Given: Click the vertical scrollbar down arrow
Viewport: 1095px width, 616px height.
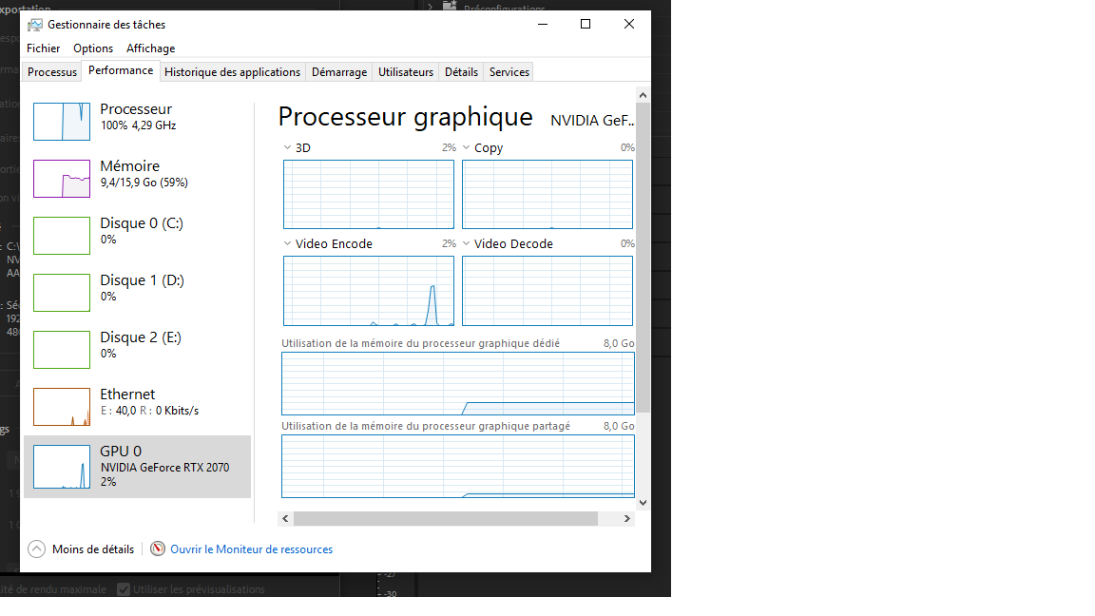Looking at the screenshot, I should [x=643, y=502].
